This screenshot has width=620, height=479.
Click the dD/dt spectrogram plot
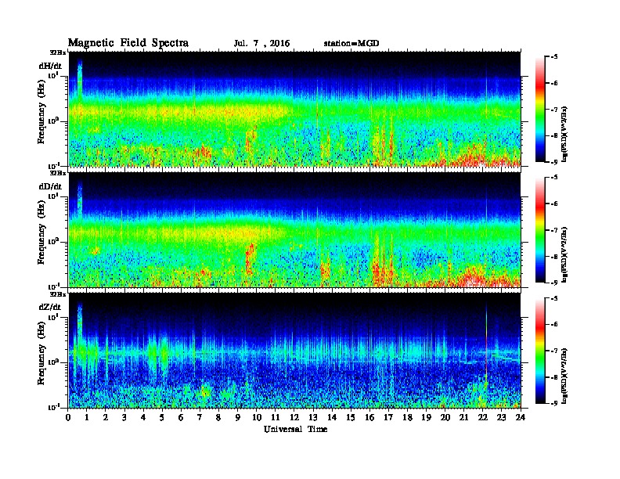[294, 229]
